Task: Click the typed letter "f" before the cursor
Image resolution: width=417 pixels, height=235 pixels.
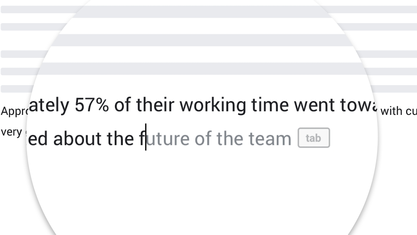Action: tap(142, 139)
